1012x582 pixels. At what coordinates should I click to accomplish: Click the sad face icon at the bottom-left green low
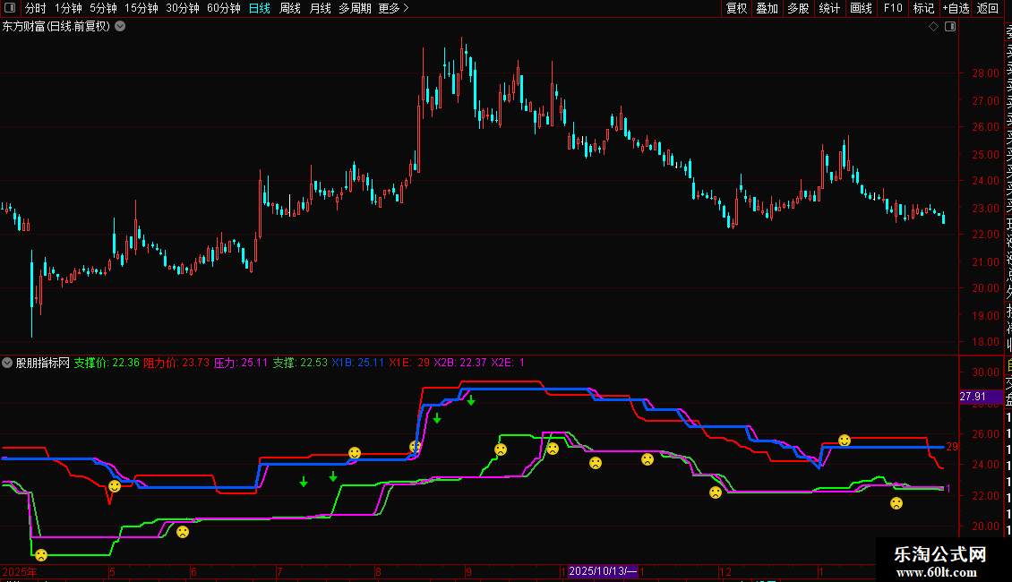tap(41, 555)
